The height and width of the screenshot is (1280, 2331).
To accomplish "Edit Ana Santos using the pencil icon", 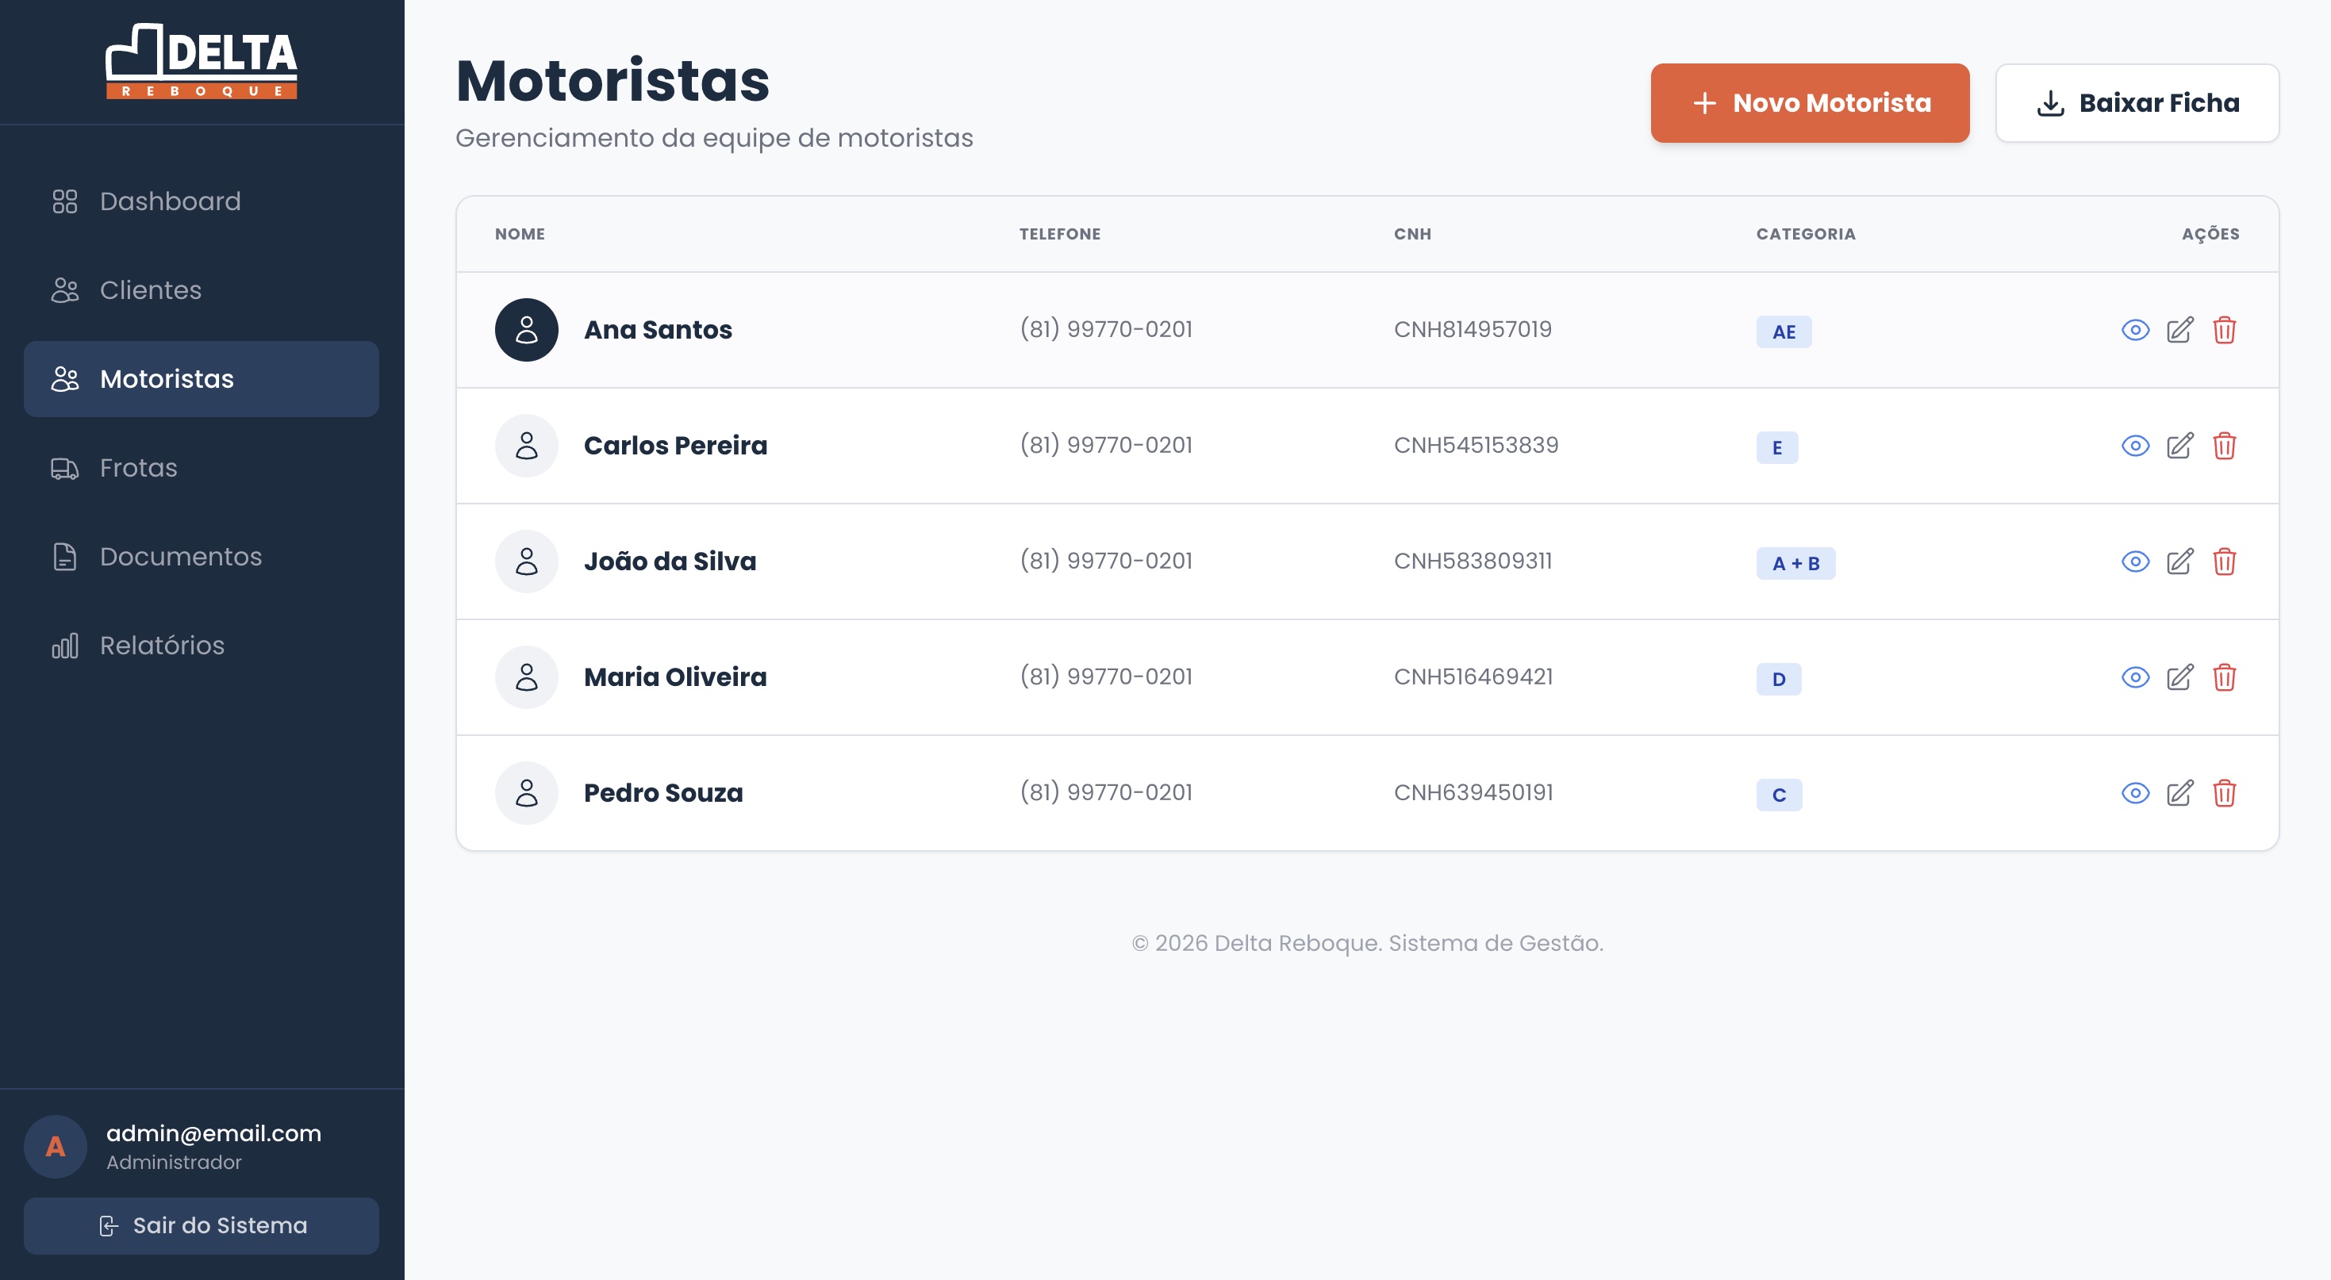I will pyautogui.click(x=2180, y=329).
